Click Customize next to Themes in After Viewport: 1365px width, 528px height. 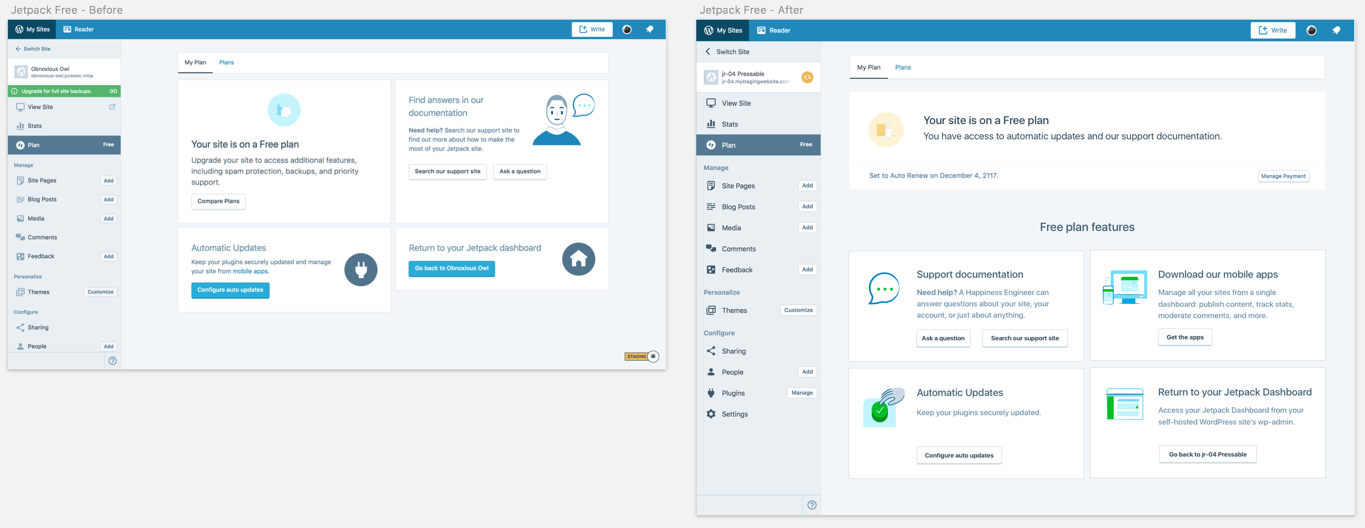coord(798,311)
